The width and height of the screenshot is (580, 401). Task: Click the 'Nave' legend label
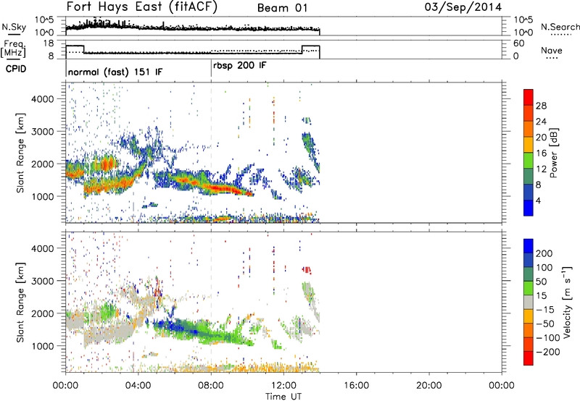(x=552, y=50)
